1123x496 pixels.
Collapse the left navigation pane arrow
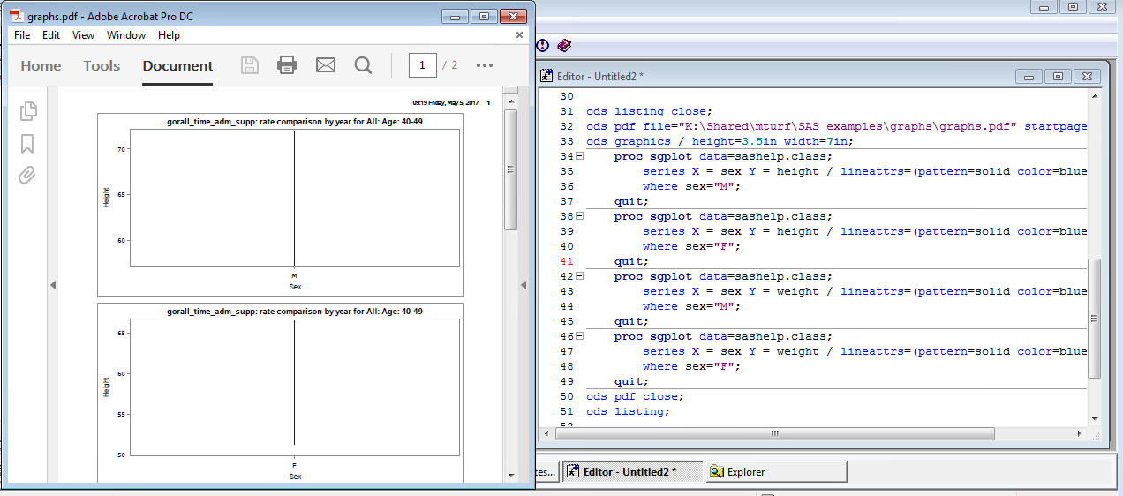tap(52, 285)
